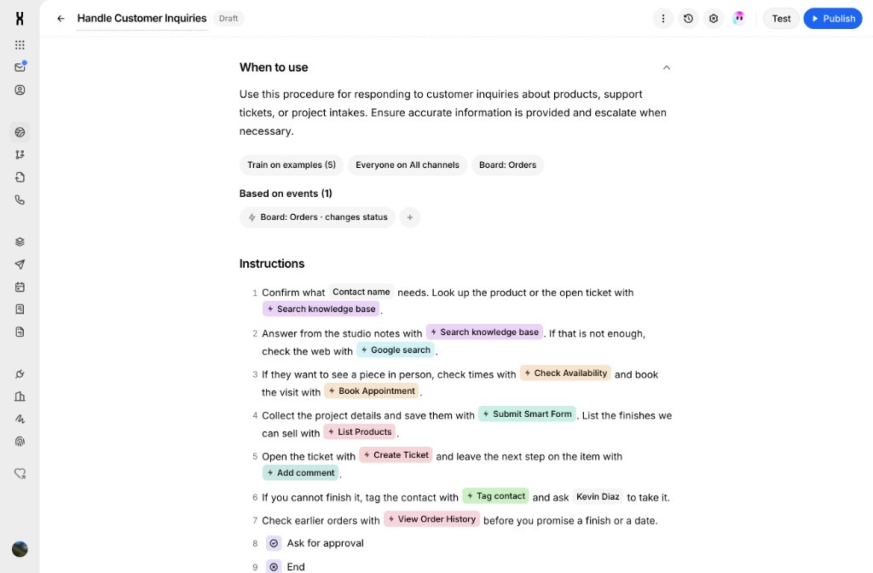Click the Check Availability action chip
This screenshot has width=873, height=573.
pyautogui.click(x=565, y=373)
